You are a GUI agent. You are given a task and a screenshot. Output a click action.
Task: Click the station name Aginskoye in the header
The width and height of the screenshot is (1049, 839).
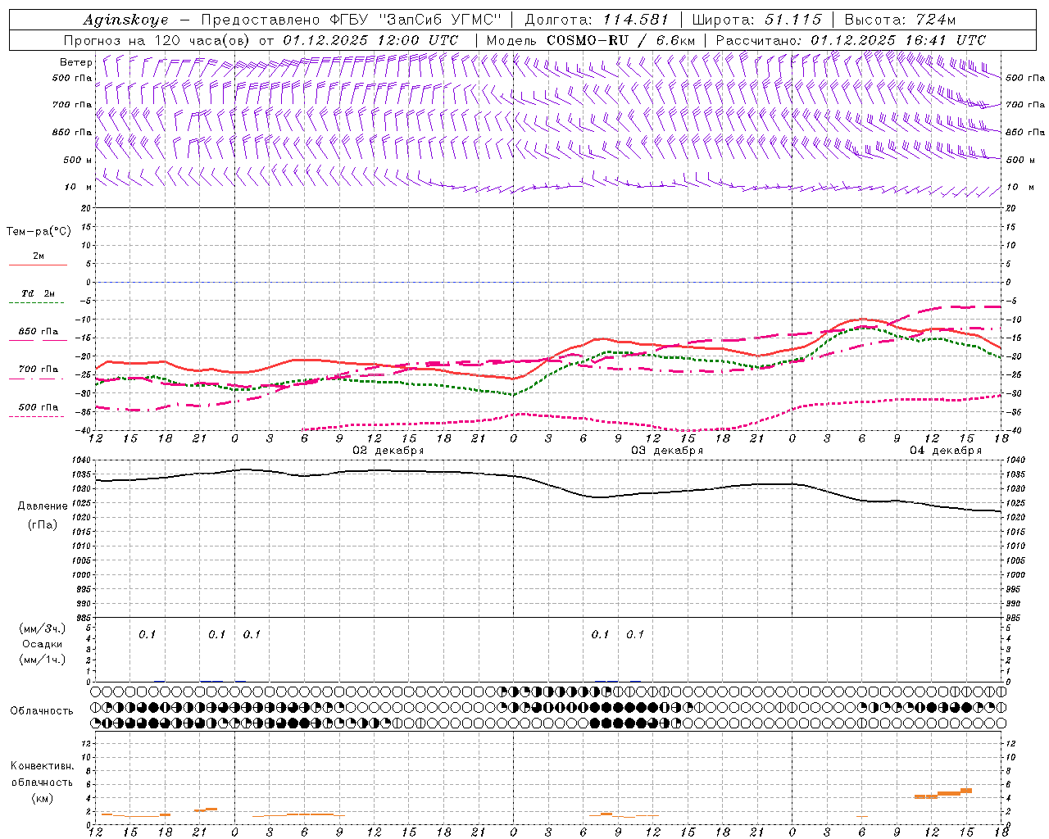point(125,20)
